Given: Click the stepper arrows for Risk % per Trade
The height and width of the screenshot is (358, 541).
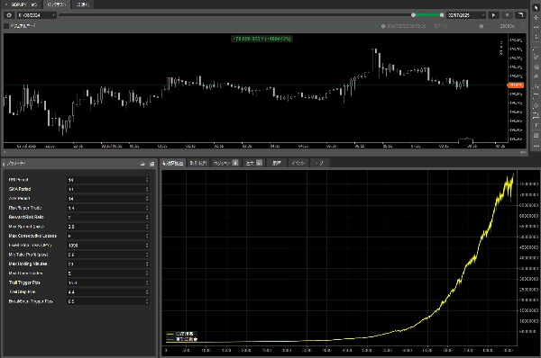Looking at the screenshot, I should pyautogui.click(x=147, y=208).
